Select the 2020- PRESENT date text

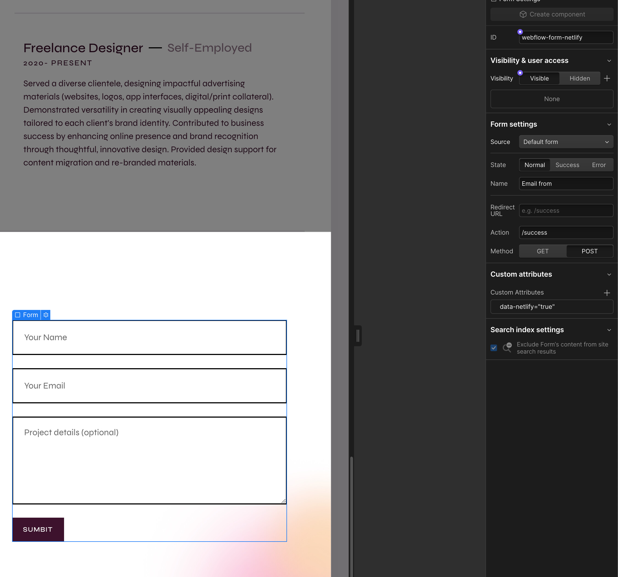point(57,63)
